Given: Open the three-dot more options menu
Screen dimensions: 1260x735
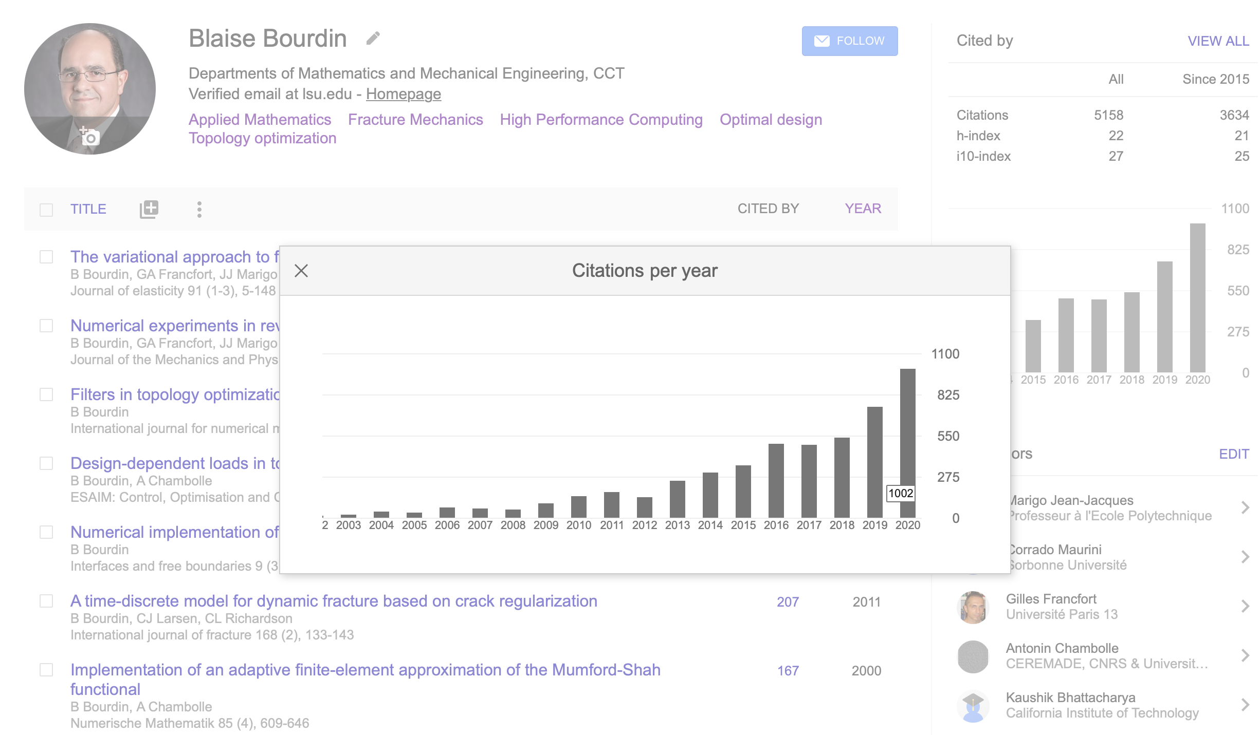Looking at the screenshot, I should pos(199,209).
